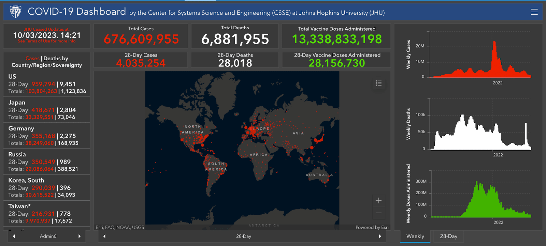Select Taiwan* in the country list
The image size is (546, 246).
coord(47,213)
